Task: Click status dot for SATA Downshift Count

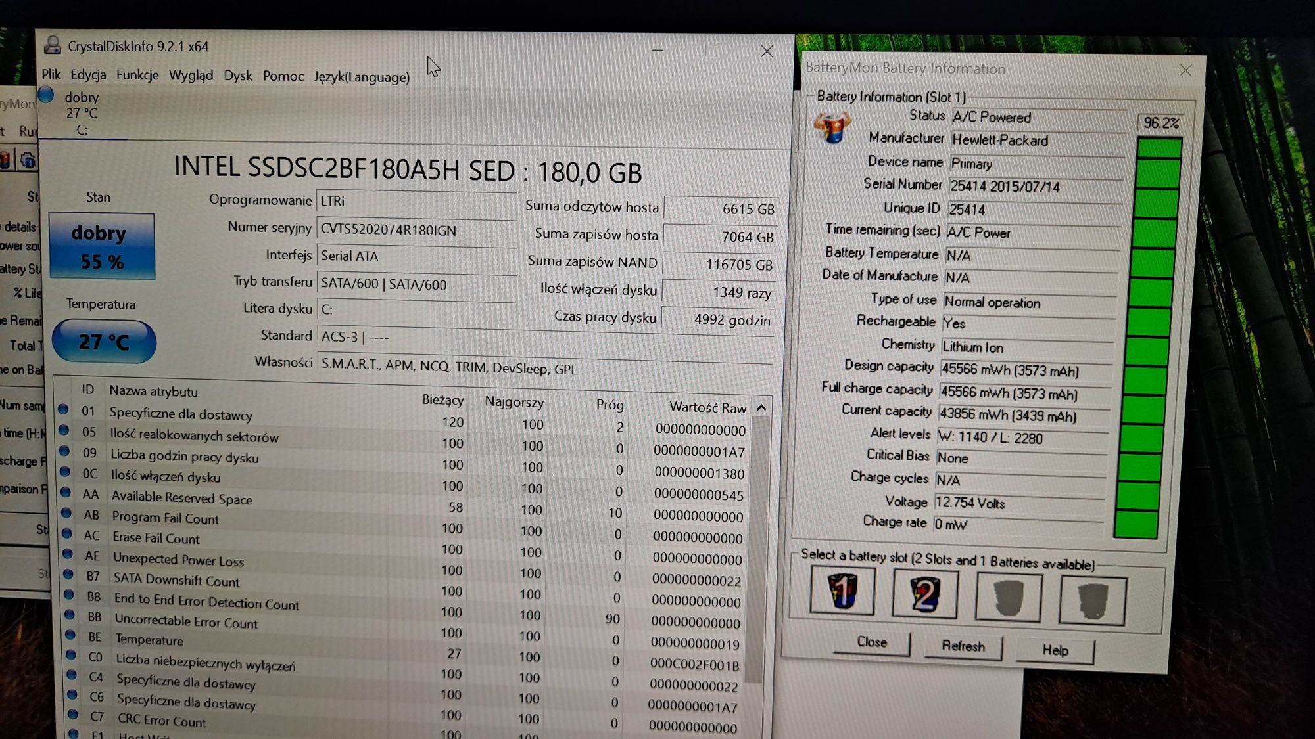Action: click(x=68, y=573)
